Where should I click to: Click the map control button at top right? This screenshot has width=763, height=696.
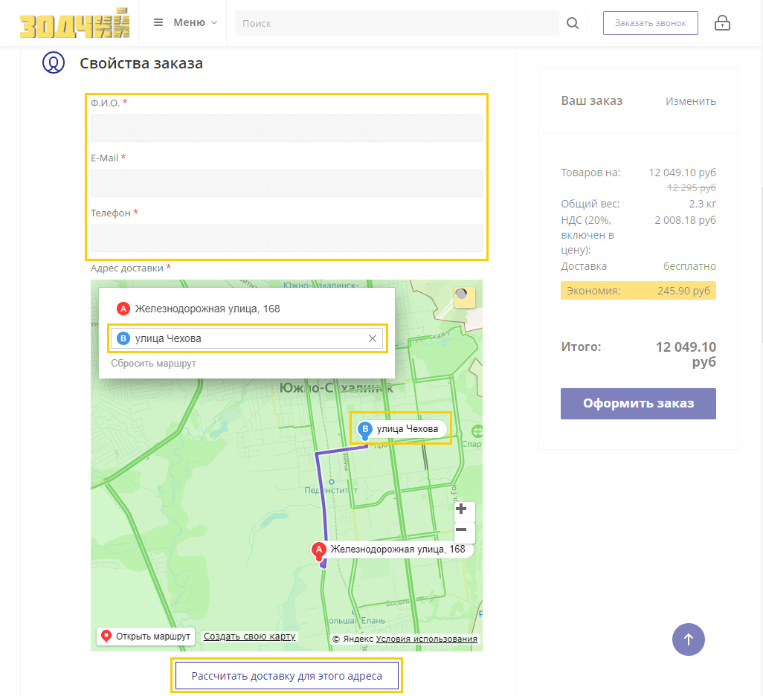464,297
